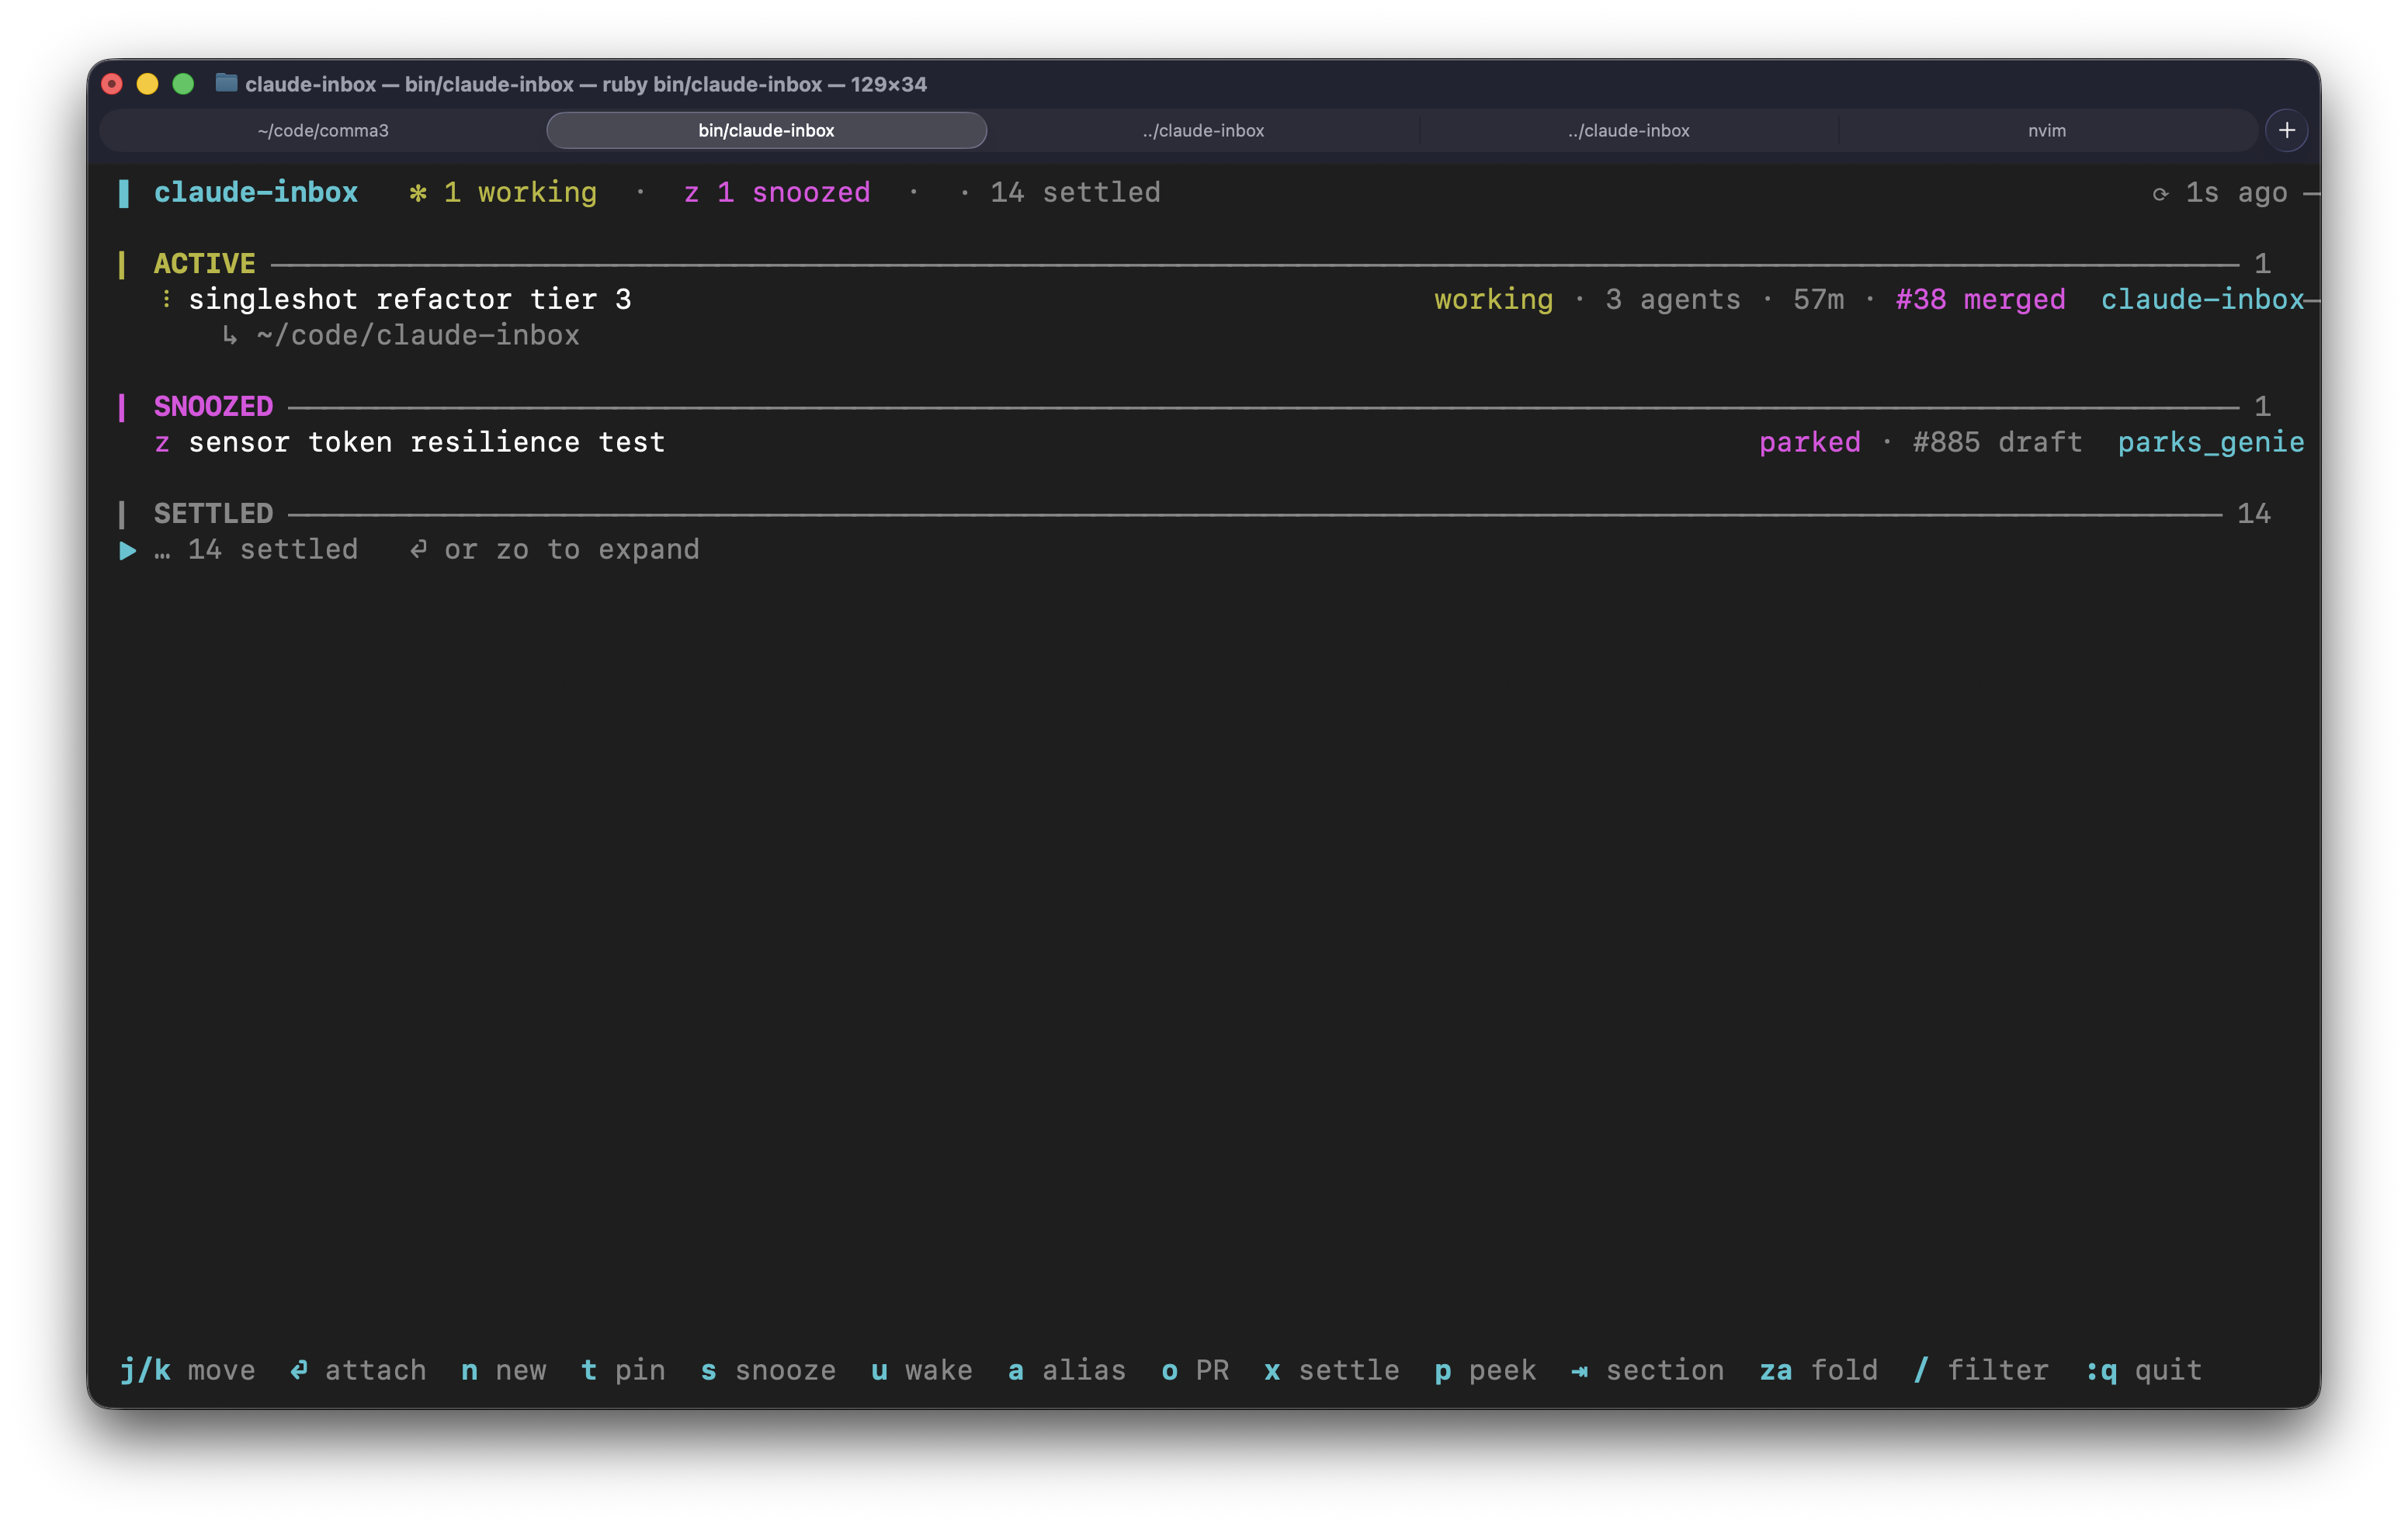The height and width of the screenshot is (1524, 2408).
Task: Click the folder icon in title bar
Action: click(x=226, y=83)
